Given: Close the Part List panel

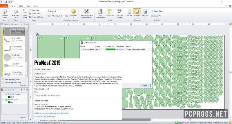Looking at the screenshot, I should pyautogui.click(x=27, y=24).
